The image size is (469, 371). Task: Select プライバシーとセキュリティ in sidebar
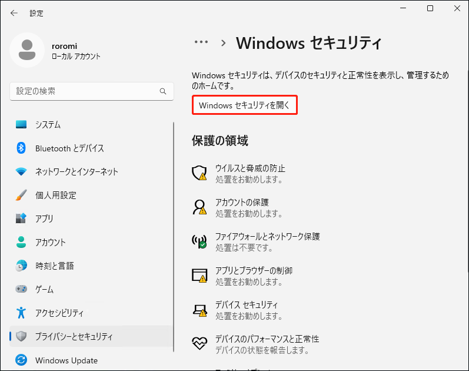(x=91, y=336)
